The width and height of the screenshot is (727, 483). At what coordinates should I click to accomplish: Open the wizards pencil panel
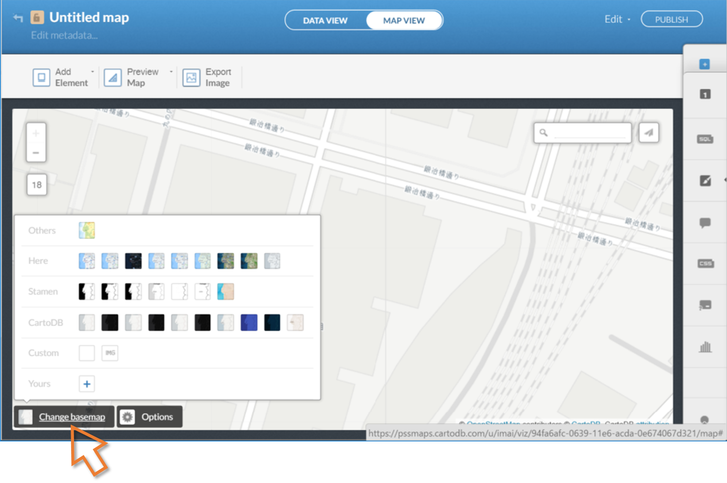(705, 181)
